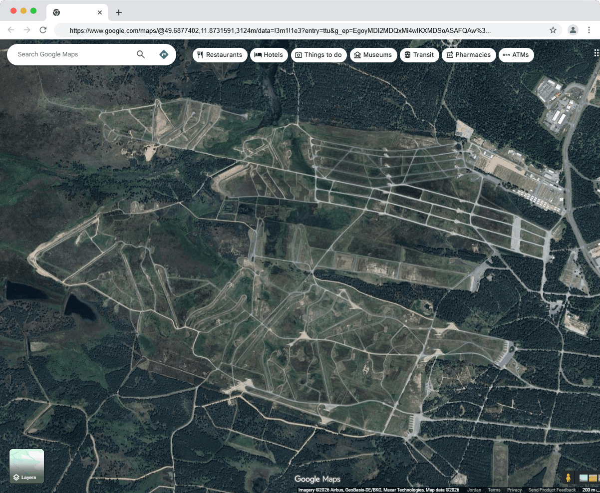Viewport: 600px width, 493px height.
Task: Open Chrome's three-dot menu
Action: coord(589,30)
